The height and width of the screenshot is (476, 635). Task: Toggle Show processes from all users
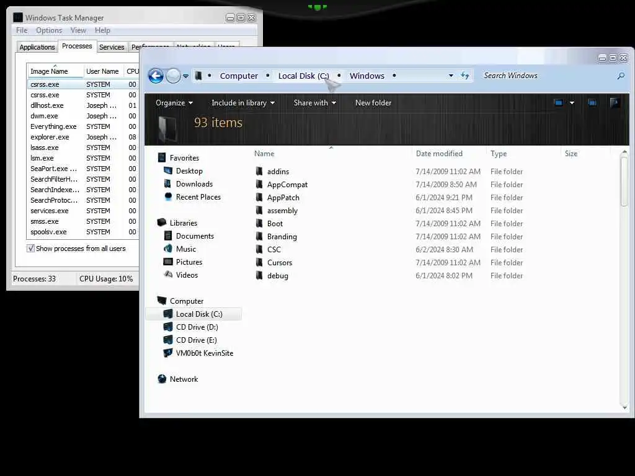pyautogui.click(x=31, y=248)
